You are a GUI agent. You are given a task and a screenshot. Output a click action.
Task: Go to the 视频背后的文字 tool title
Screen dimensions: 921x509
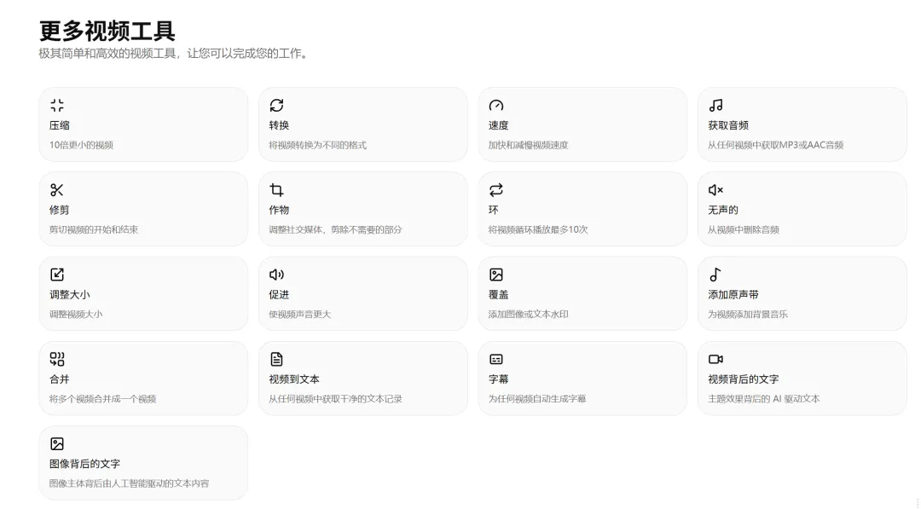[744, 379]
